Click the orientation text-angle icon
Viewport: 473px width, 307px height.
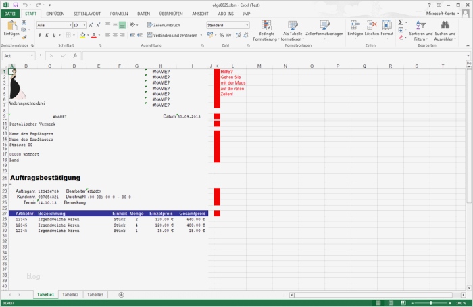132,25
